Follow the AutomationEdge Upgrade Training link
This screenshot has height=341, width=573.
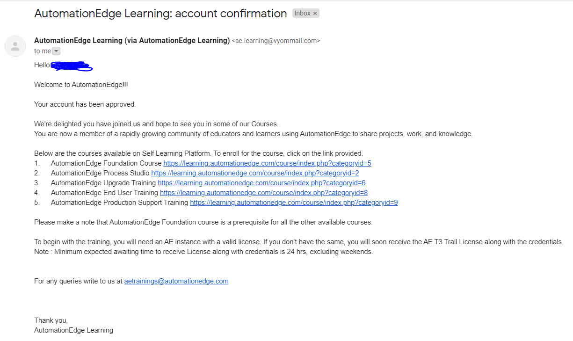click(x=261, y=183)
